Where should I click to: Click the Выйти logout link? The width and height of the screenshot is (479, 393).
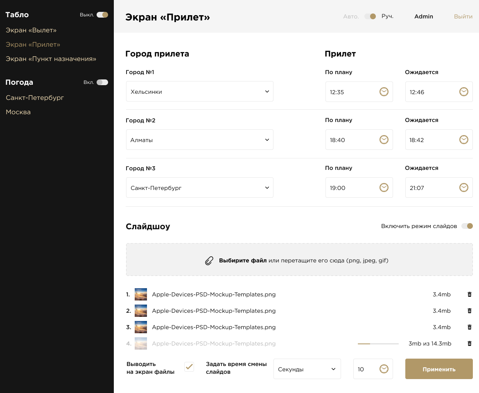[x=463, y=16]
